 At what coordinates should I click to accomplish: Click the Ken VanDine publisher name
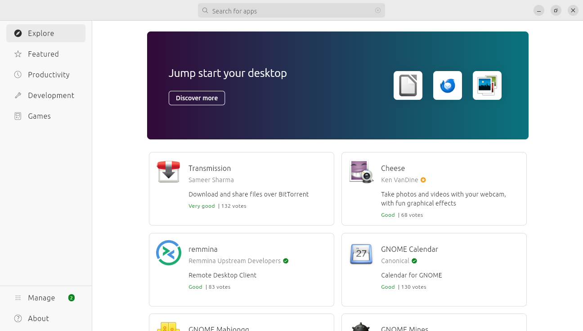pos(399,180)
